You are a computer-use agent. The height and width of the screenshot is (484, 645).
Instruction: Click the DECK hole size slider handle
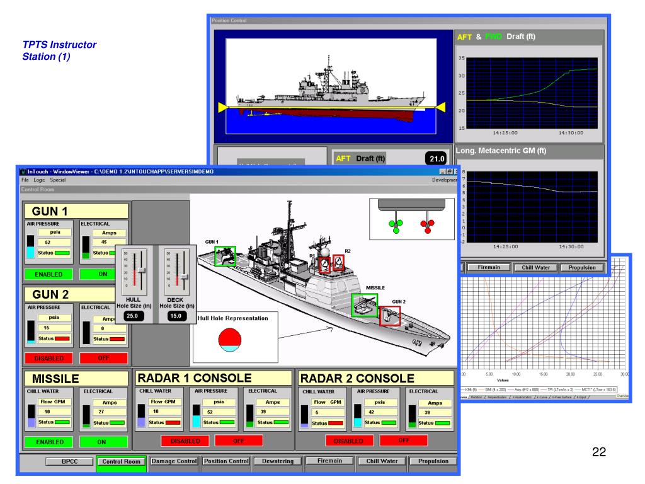(185, 276)
